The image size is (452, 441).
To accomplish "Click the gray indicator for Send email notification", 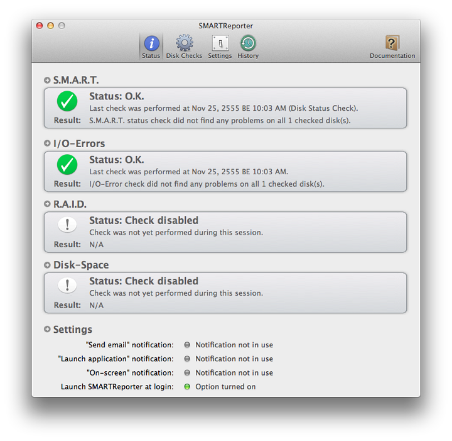I will [187, 345].
